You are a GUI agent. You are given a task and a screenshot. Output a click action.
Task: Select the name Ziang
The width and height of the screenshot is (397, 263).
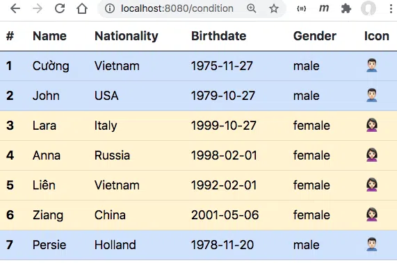click(x=48, y=216)
